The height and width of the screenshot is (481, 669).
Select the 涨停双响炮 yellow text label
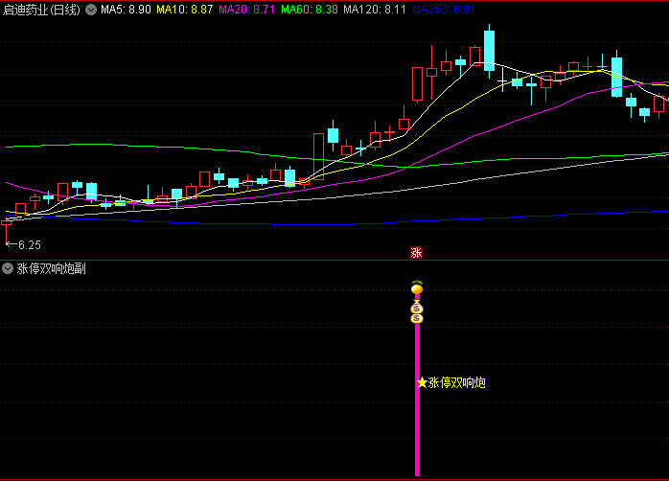pyautogui.click(x=457, y=382)
